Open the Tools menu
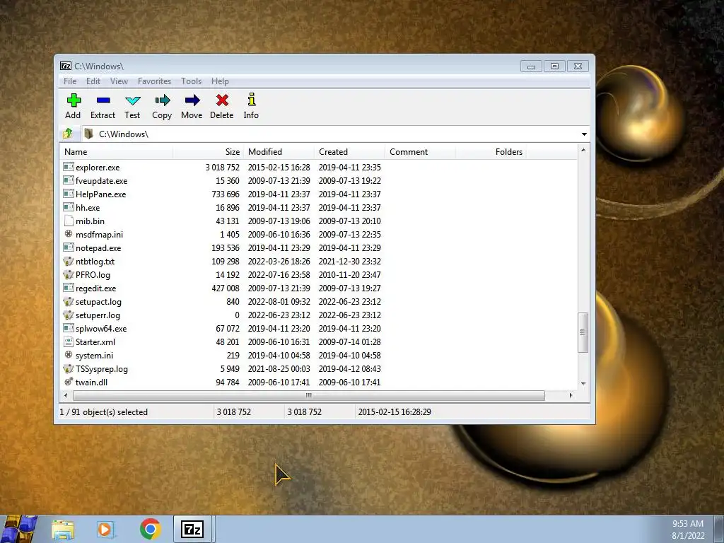 [191, 81]
